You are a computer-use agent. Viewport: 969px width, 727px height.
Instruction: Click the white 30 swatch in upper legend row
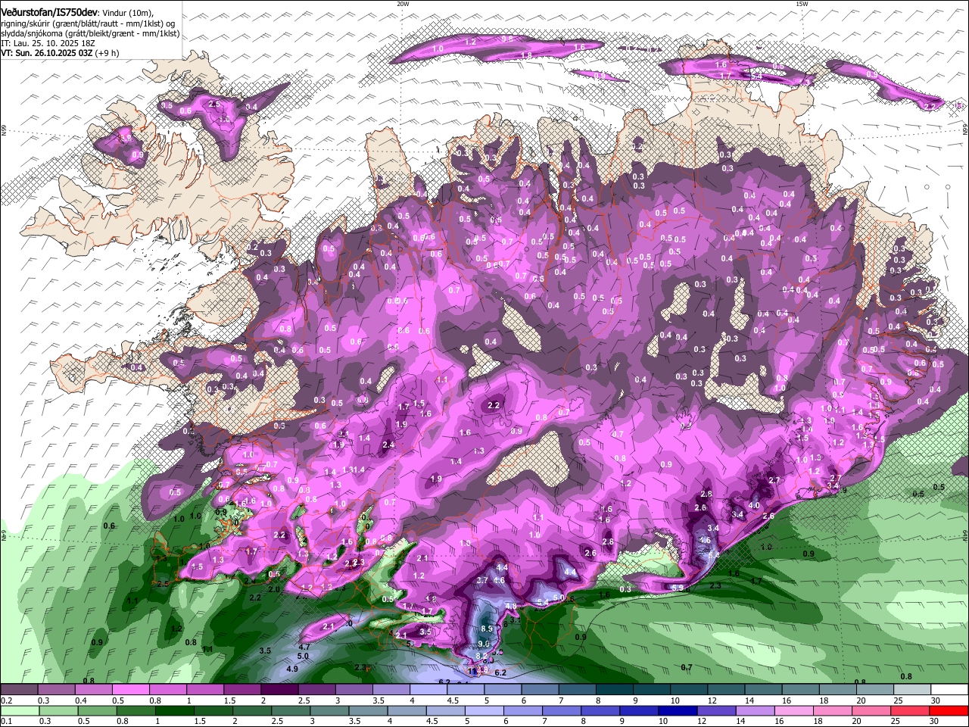[949, 689]
